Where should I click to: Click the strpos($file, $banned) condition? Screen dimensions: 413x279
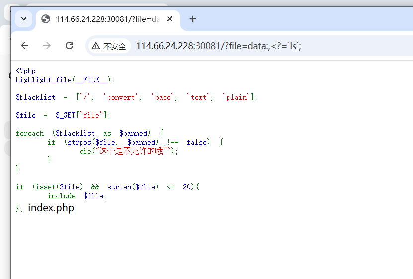pos(112,142)
